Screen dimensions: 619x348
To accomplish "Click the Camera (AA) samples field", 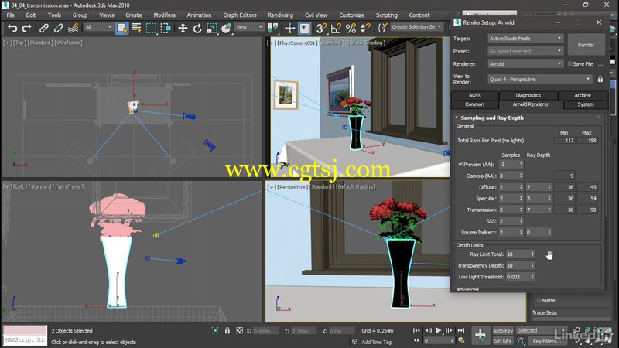I will 511,176.
